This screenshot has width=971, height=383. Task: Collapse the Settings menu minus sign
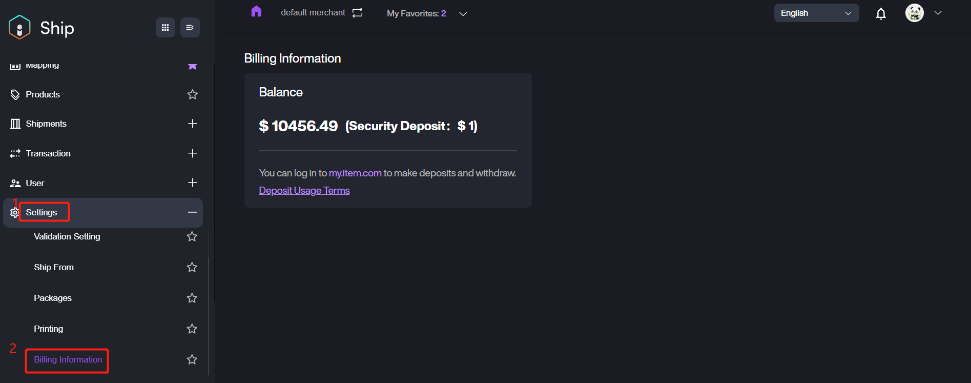[192, 212]
